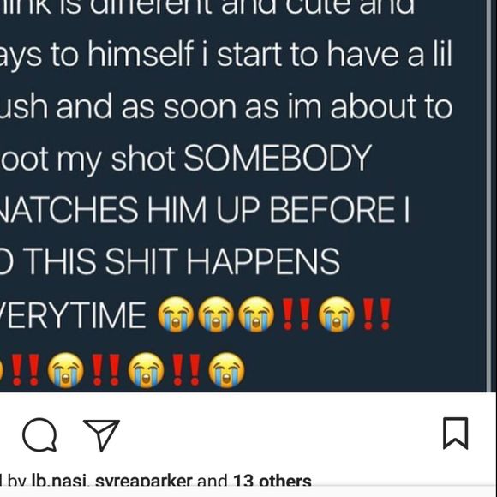Open comments with the speech bubble icon
The image size is (497, 497).
39,434
